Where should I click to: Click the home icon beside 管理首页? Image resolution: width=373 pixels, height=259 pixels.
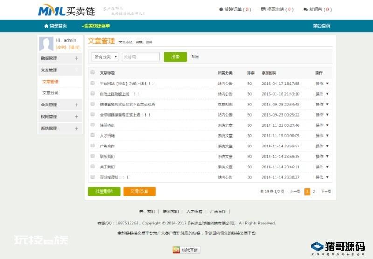[46, 26]
